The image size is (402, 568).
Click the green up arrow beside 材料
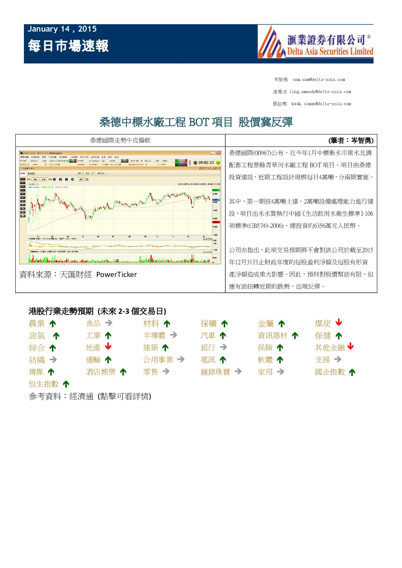click(x=167, y=324)
